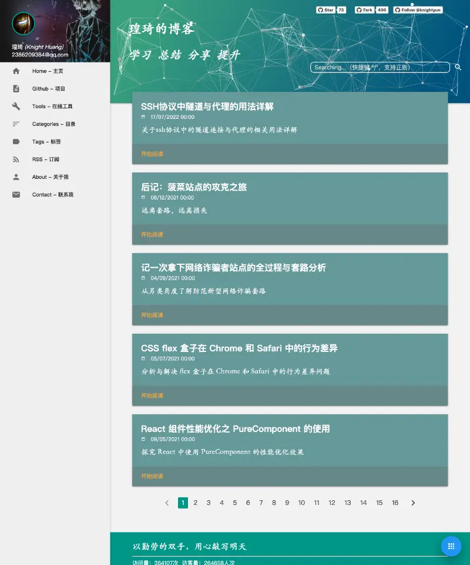470x565 pixels.
Task: Open Tags – 标签 menu item
Action: point(55,142)
